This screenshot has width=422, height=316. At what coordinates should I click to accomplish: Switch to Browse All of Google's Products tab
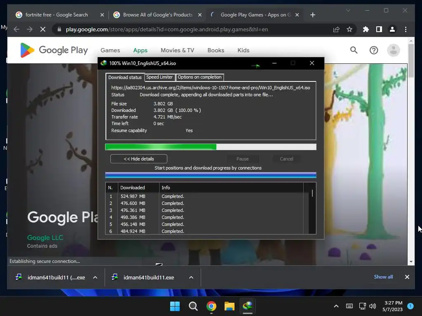[x=157, y=15]
